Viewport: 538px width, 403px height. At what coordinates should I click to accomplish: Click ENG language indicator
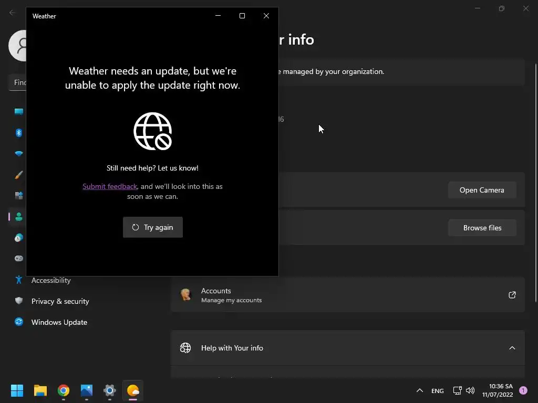click(438, 390)
